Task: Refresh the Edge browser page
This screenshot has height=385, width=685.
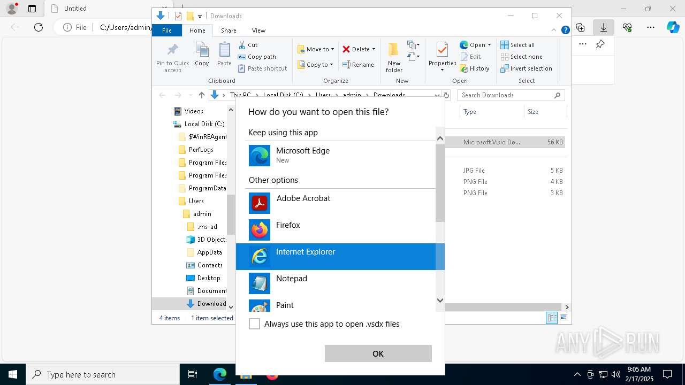Action: 39,27
